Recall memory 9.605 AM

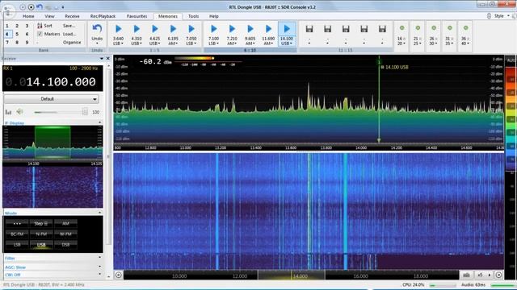point(250,34)
